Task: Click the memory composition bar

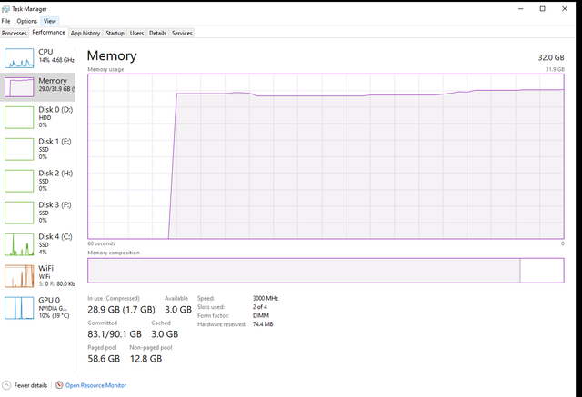Action: tap(326, 271)
